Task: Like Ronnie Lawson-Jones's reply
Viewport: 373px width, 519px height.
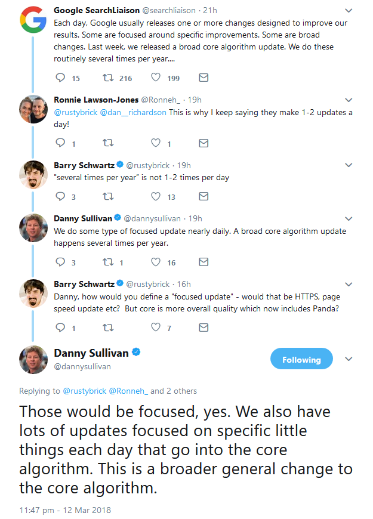Action: pos(156,143)
